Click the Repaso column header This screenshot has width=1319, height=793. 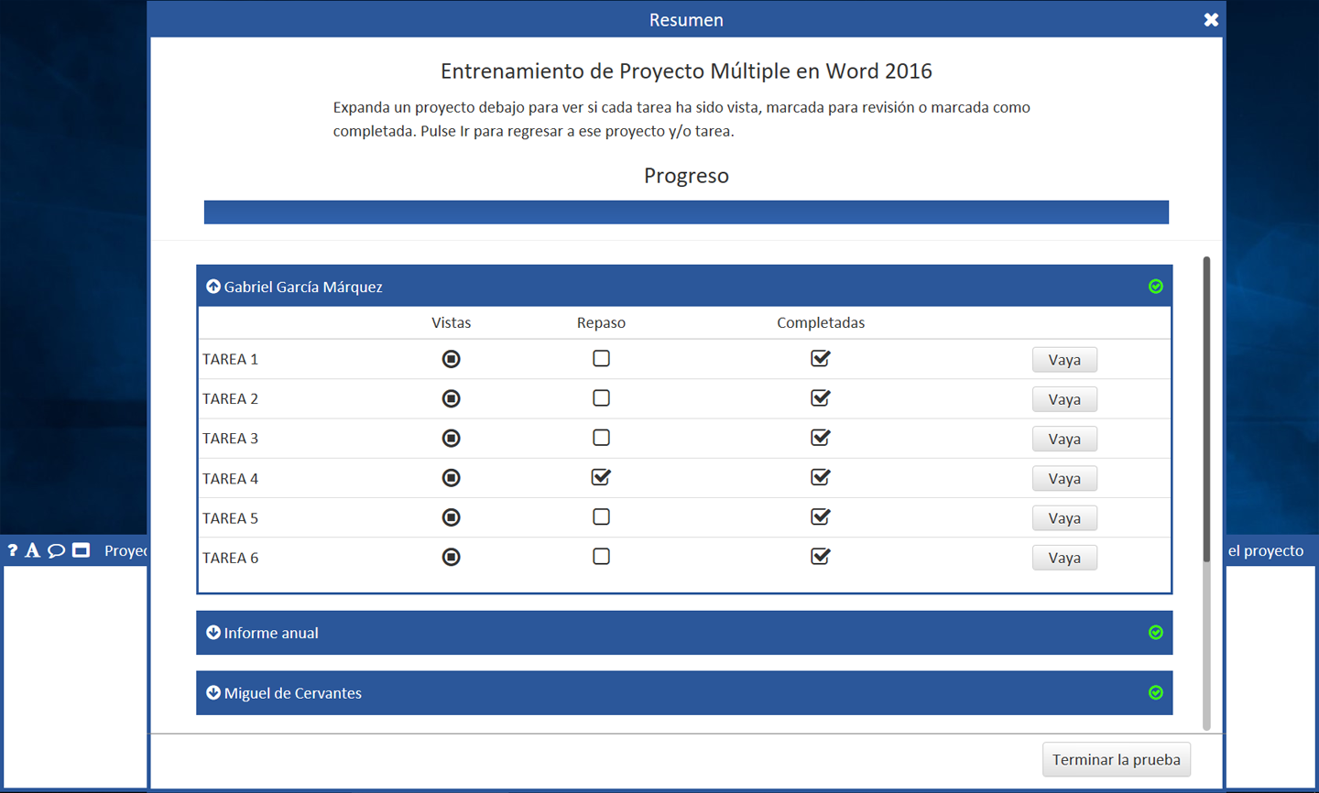point(601,322)
